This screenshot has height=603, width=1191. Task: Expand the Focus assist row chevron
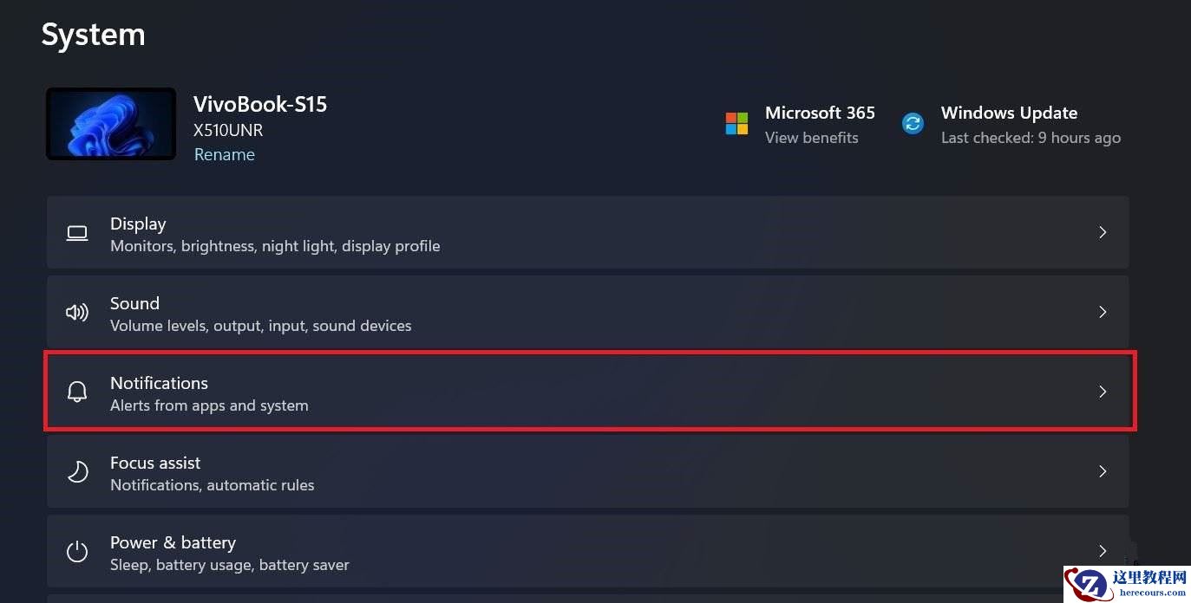tap(1103, 471)
